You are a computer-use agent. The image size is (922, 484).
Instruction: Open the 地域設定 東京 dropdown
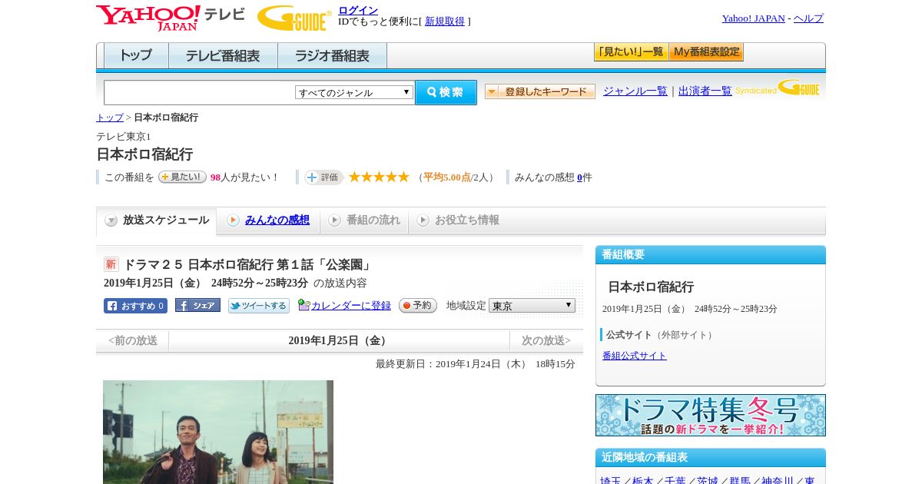(532, 306)
